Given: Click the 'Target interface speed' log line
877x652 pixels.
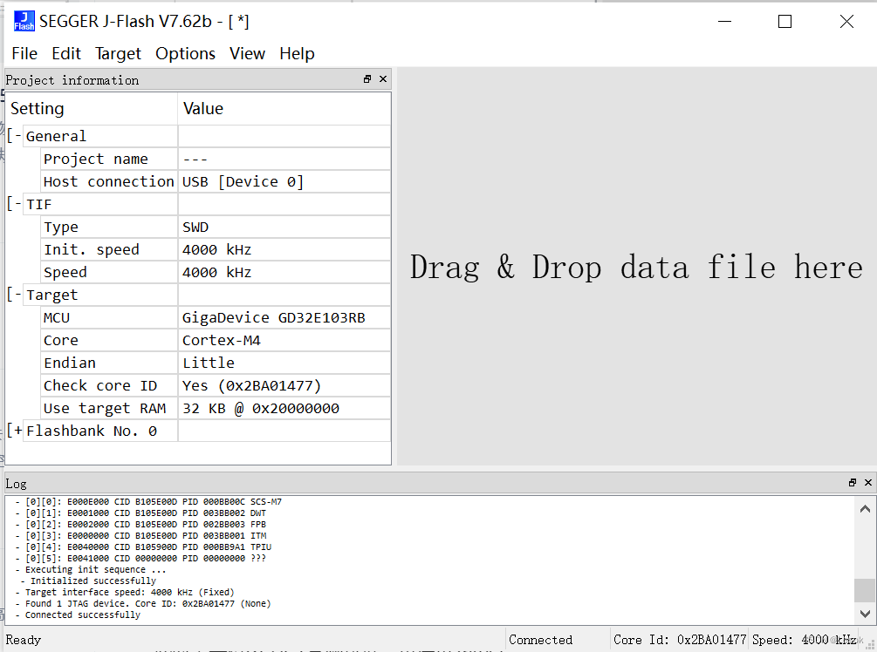Looking at the screenshot, I should click(124, 592).
